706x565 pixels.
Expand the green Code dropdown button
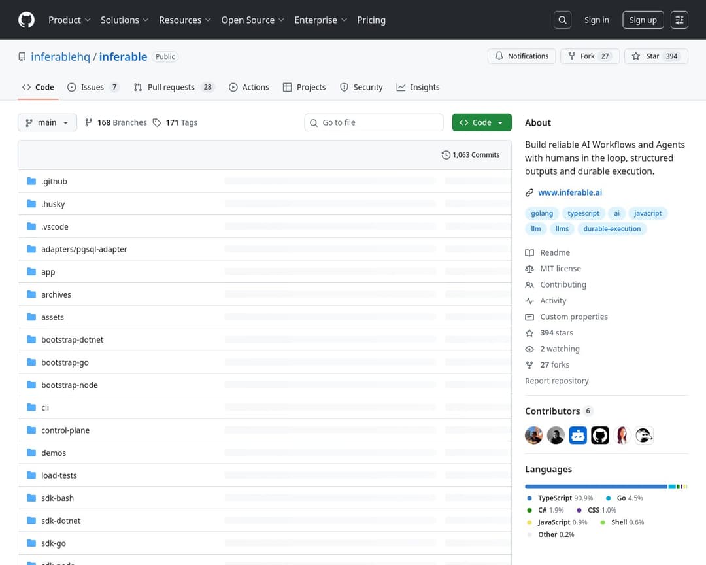tap(482, 122)
